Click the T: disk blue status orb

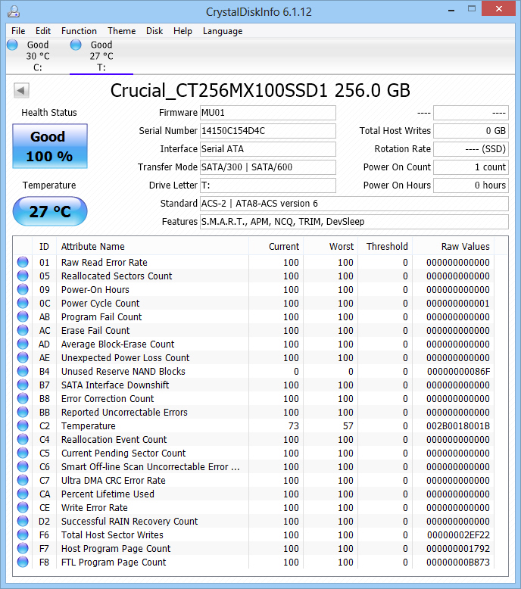coord(76,45)
